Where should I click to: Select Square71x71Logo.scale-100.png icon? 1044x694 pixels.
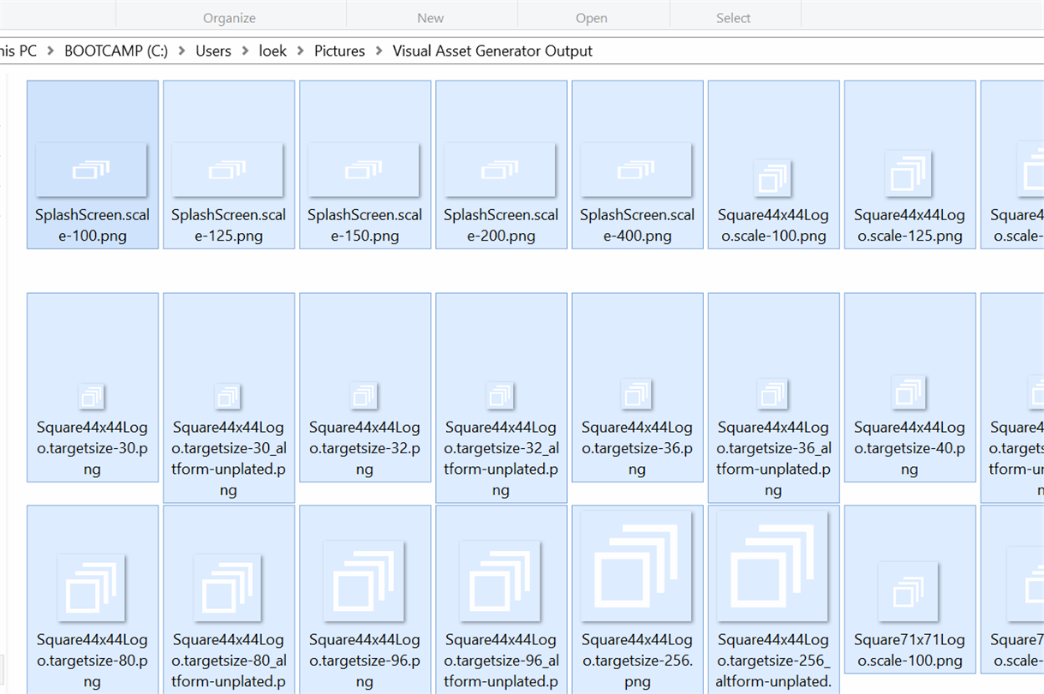(x=909, y=592)
